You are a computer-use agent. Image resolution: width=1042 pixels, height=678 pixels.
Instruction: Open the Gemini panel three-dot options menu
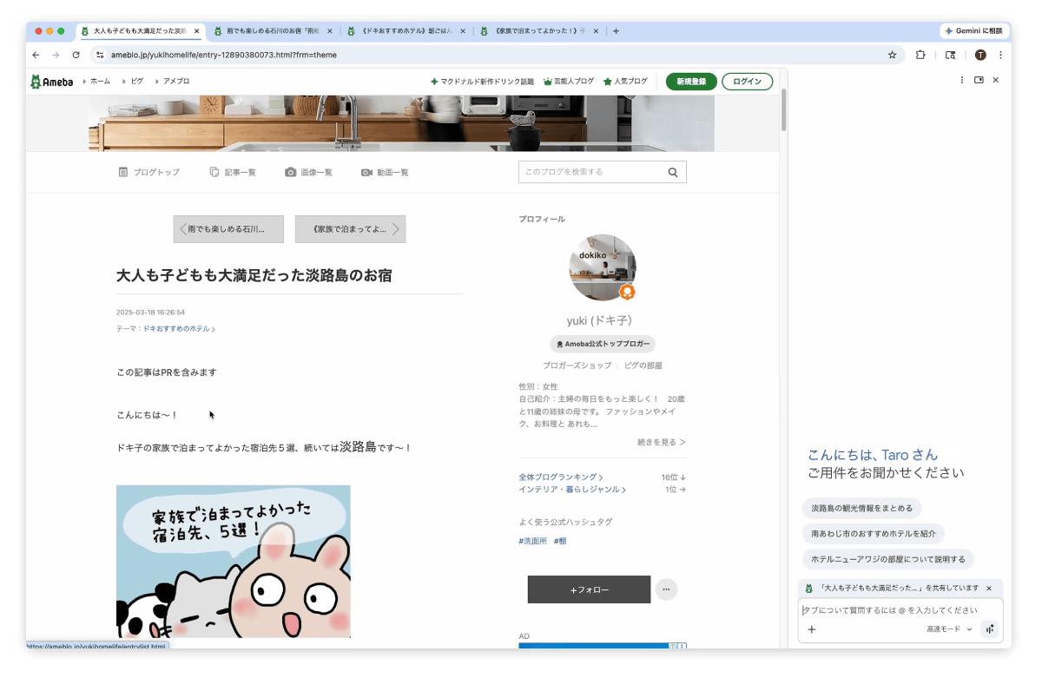(962, 80)
